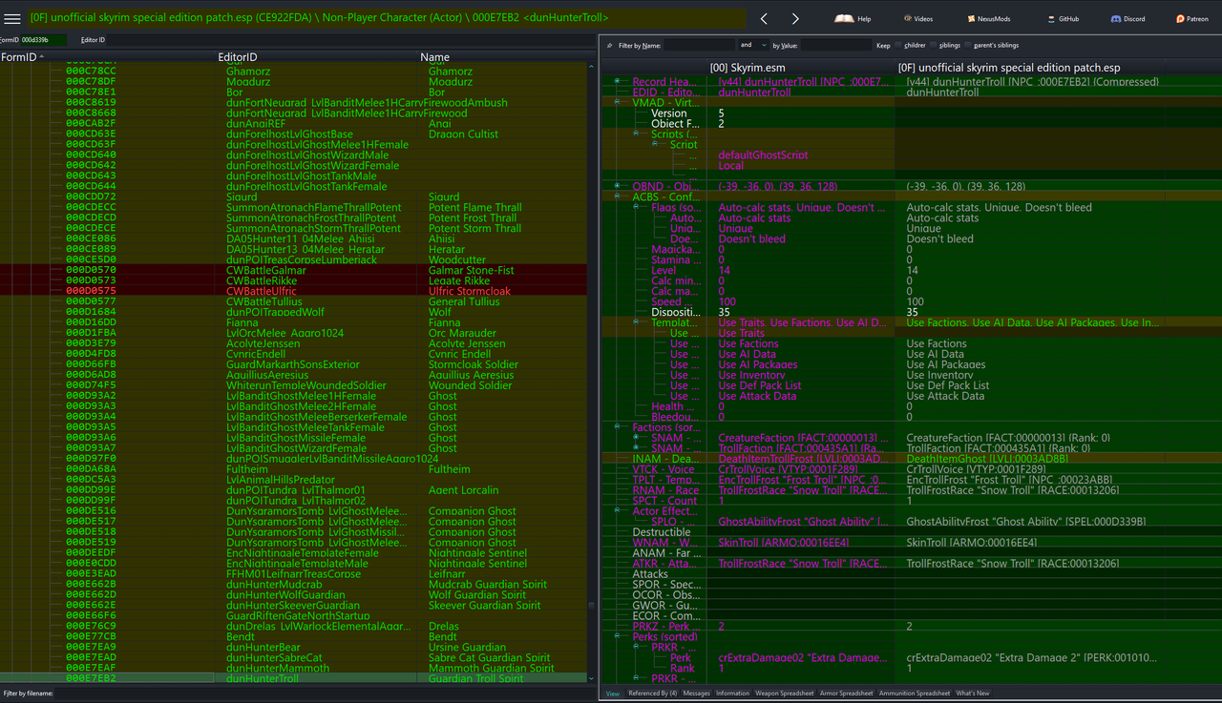The image size is (1222, 703).
Task: Collapse the Perks (sorted) node
Action: 618,636
